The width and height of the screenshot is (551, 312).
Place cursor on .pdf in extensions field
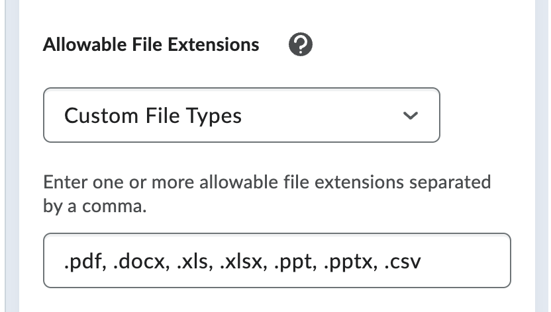[x=83, y=262]
